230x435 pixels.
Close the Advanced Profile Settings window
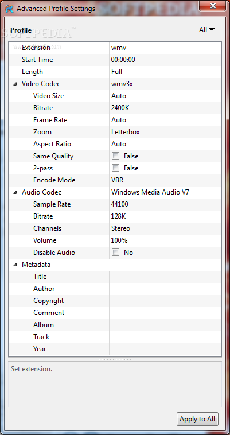[213, 6]
